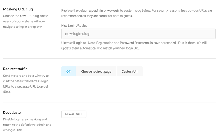Click the bold 'wp-admin' text in intro

tap(96, 10)
